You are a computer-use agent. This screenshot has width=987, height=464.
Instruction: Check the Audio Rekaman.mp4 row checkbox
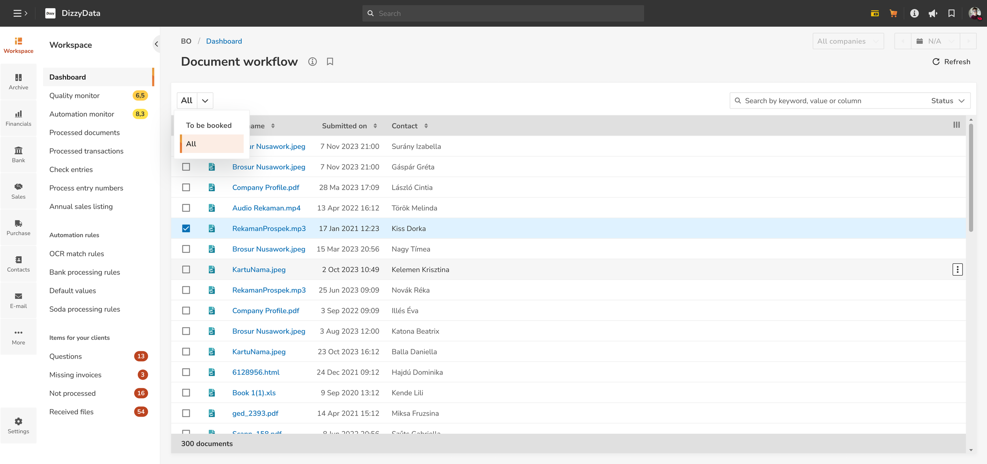(186, 208)
